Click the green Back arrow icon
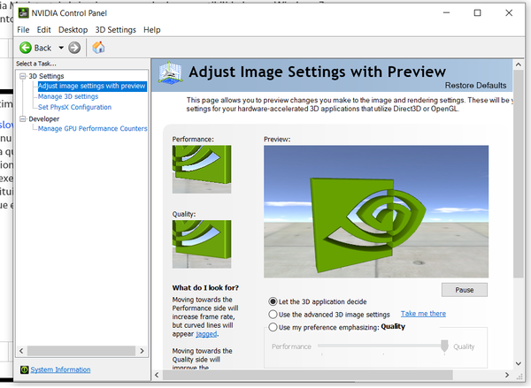 (26, 48)
